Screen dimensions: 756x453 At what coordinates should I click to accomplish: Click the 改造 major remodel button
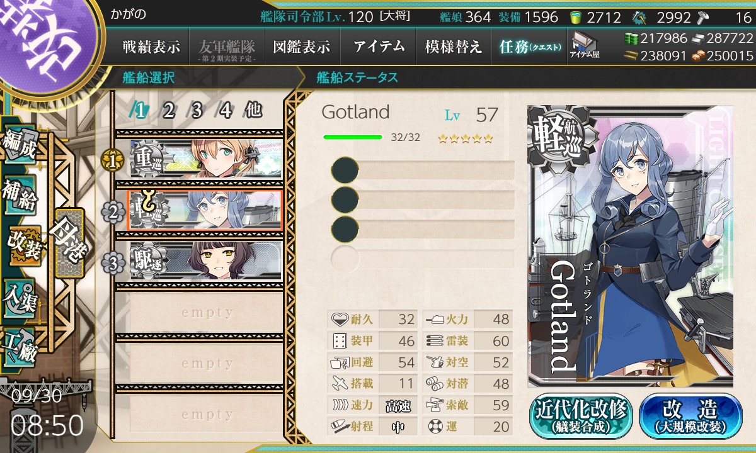click(x=691, y=417)
